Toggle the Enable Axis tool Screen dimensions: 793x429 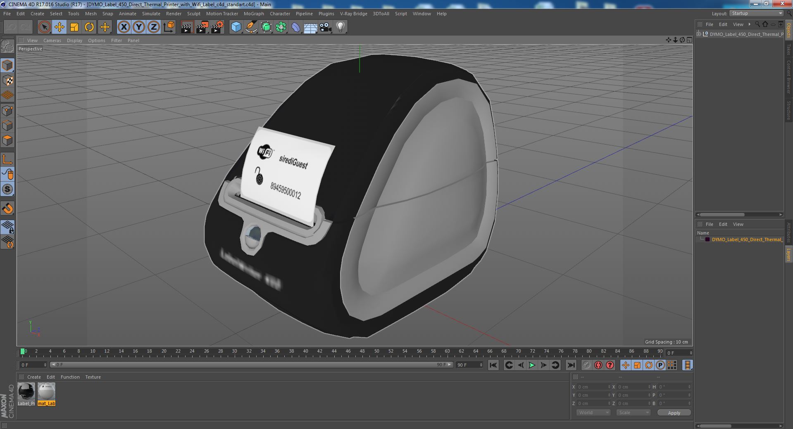(x=7, y=159)
